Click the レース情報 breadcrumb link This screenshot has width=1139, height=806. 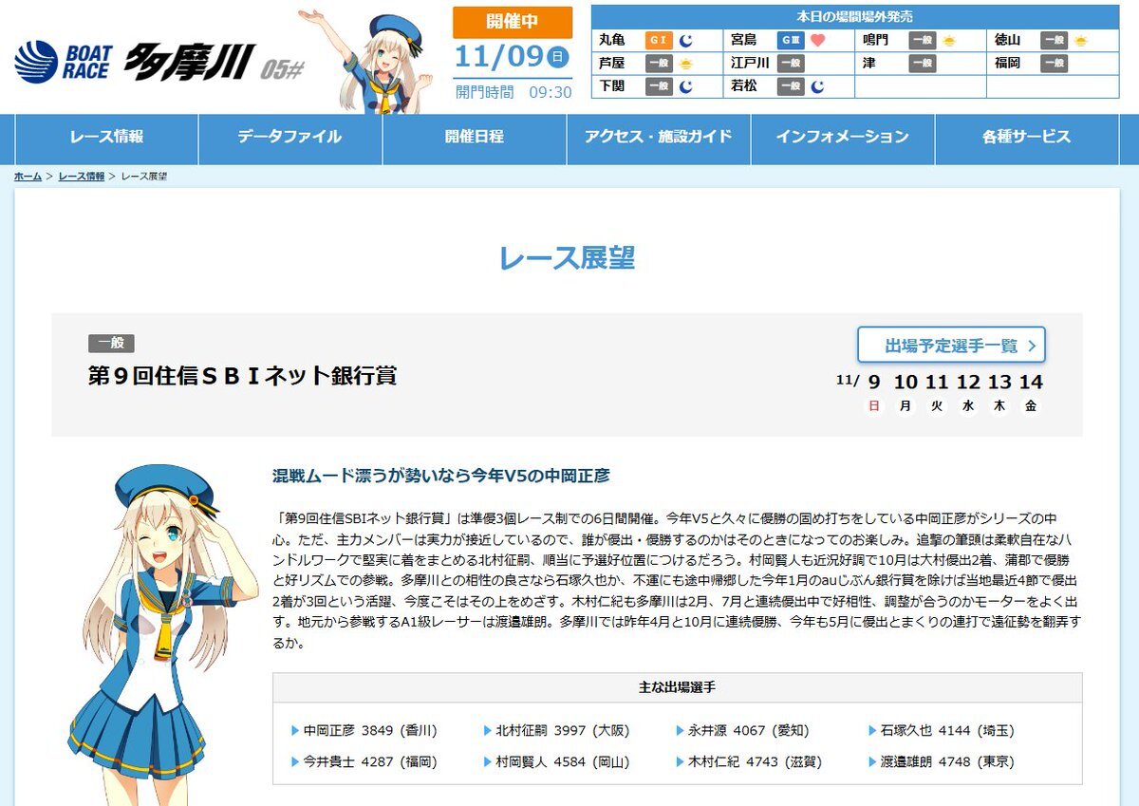[x=82, y=177]
